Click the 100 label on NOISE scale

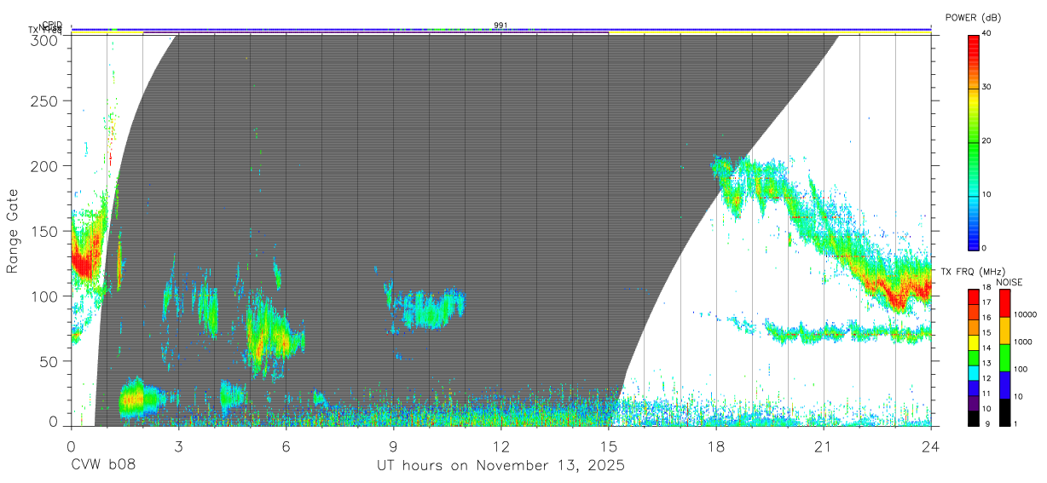(x=1021, y=371)
